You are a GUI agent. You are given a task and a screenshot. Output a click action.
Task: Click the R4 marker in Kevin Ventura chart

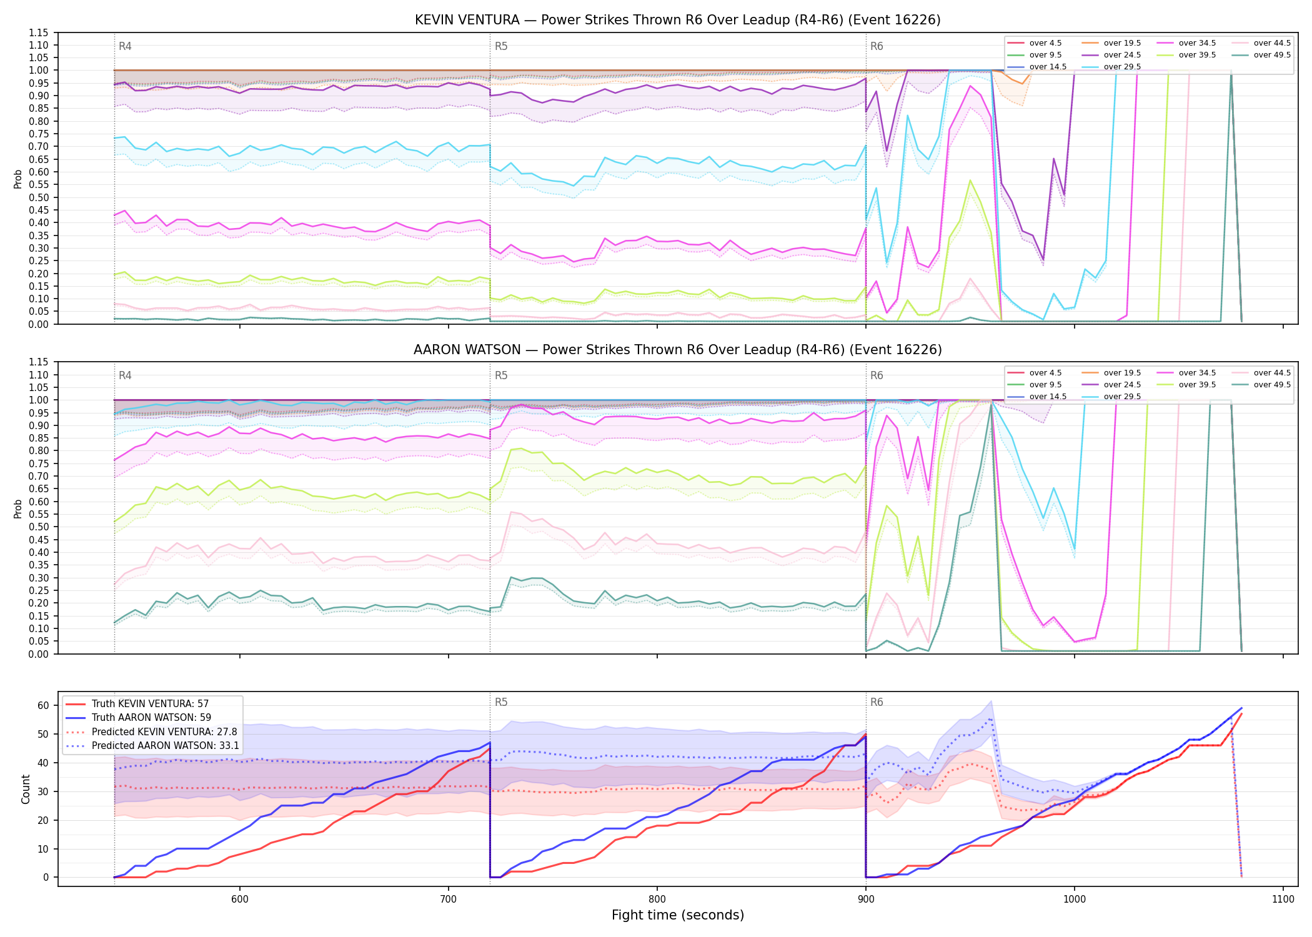point(125,46)
